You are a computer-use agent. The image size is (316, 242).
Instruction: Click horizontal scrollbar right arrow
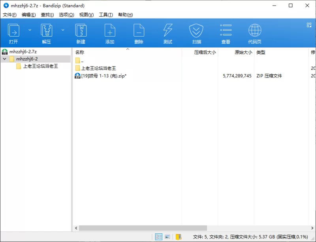point(312,228)
